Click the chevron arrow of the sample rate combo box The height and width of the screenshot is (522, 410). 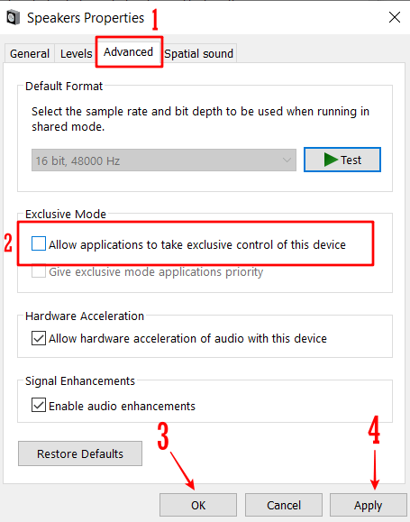tap(287, 160)
